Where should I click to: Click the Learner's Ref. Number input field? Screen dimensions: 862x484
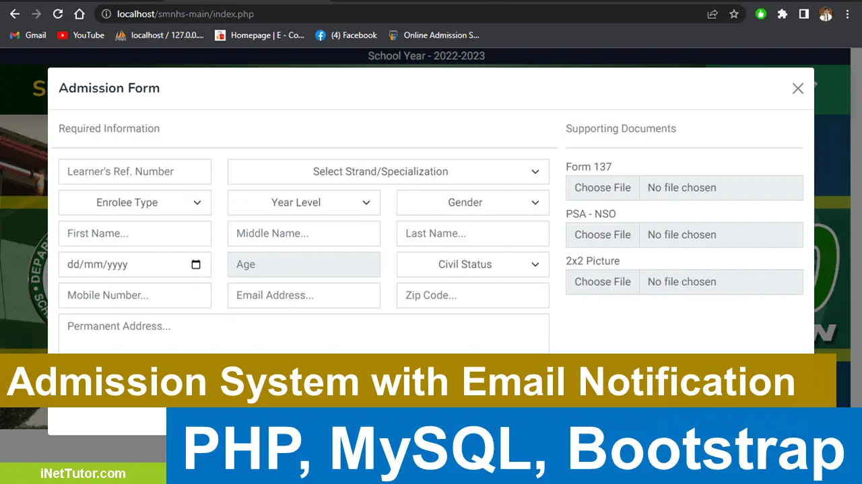(135, 171)
